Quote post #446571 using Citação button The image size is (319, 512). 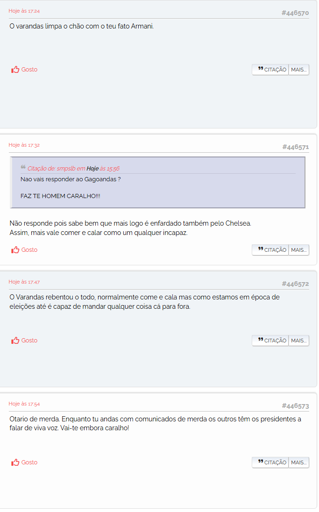(x=270, y=250)
